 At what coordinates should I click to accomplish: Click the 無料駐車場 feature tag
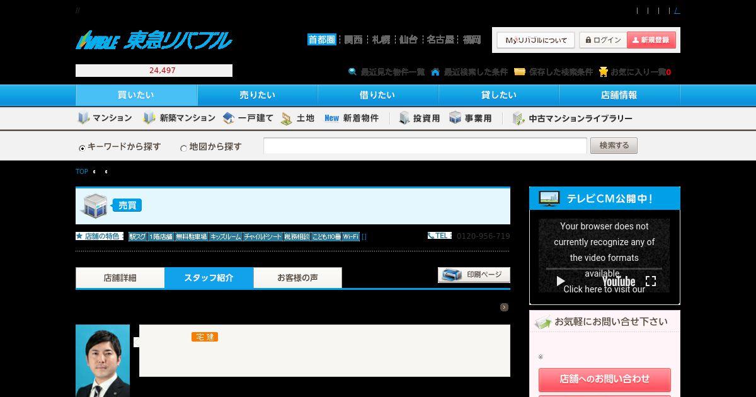pos(192,237)
